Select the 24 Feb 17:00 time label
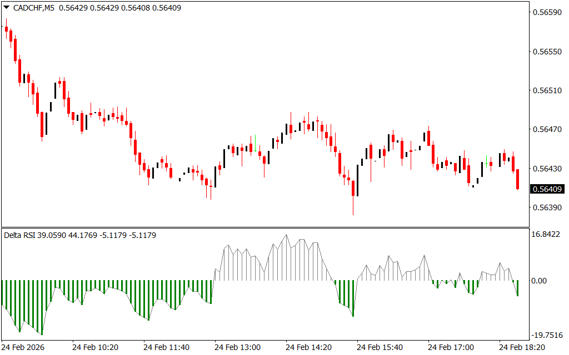Viewport: 569px width, 355px height. (x=451, y=347)
